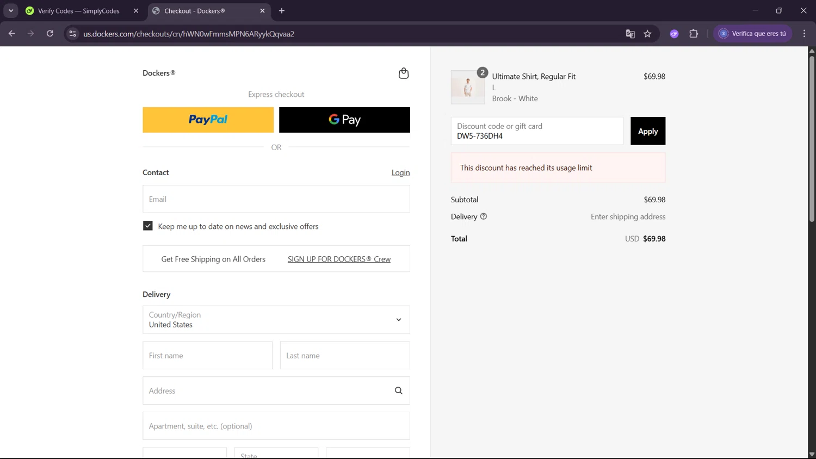The width and height of the screenshot is (816, 459).
Task: Select the Checkout - Dockers tab
Action: tap(208, 11)
